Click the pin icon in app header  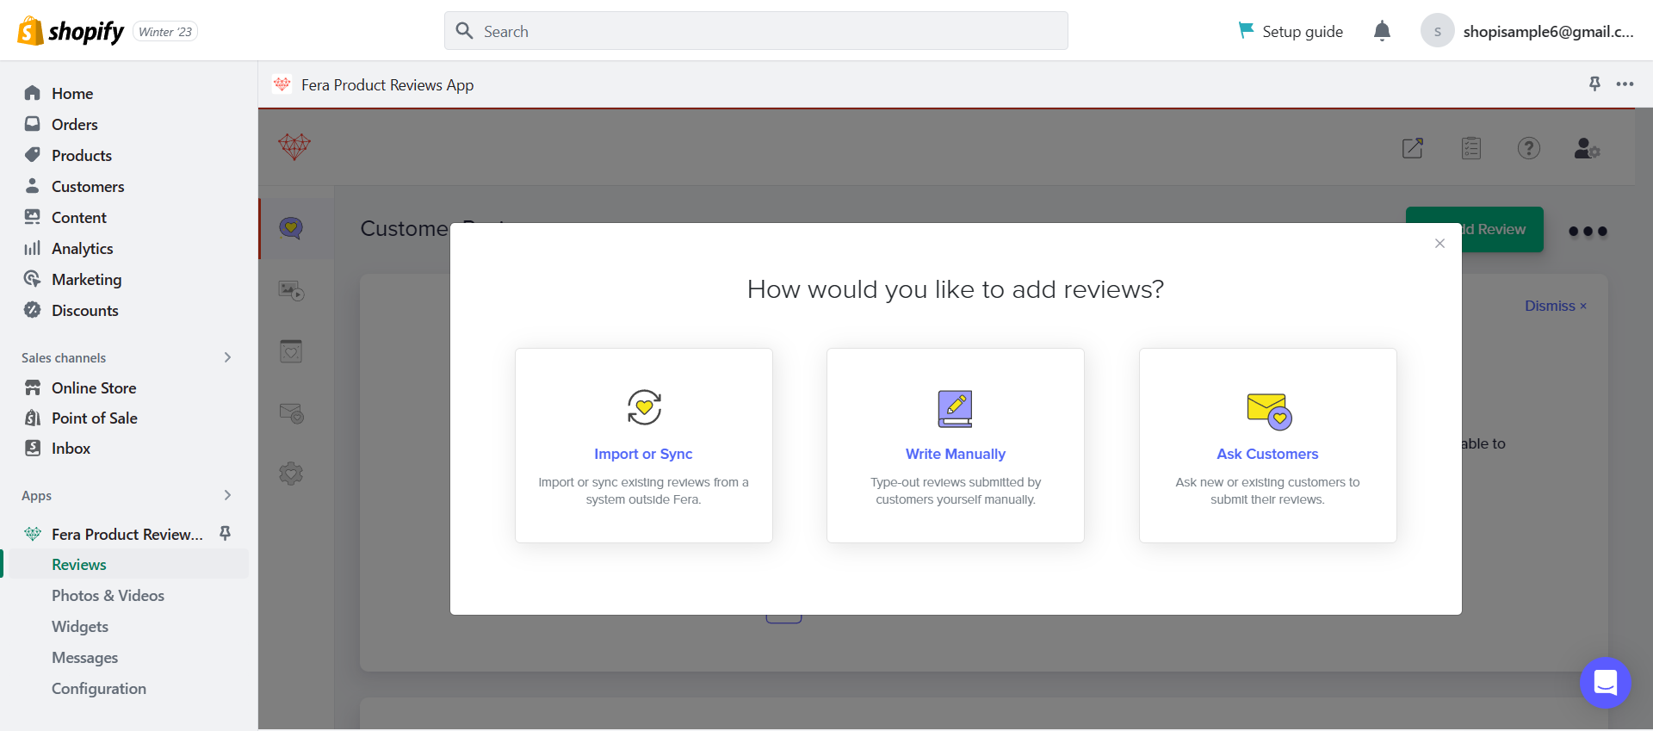click(x=1594, y=84)
